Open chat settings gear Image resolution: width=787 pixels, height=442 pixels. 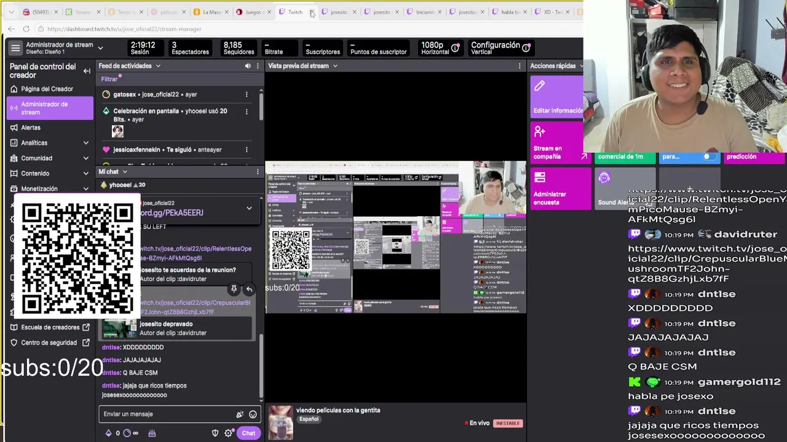point(228,433)
